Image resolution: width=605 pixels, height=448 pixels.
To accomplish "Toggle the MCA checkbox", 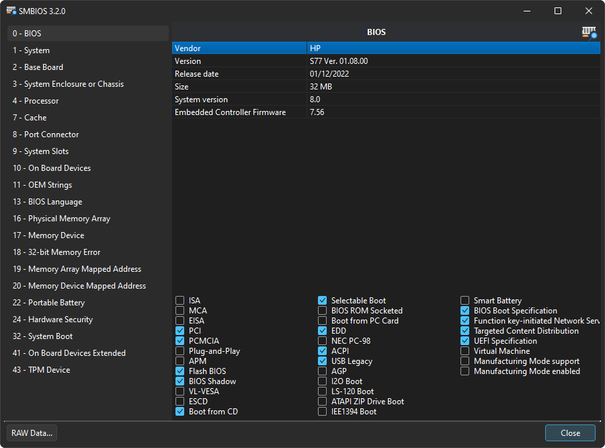I will [x=179, y=311].
